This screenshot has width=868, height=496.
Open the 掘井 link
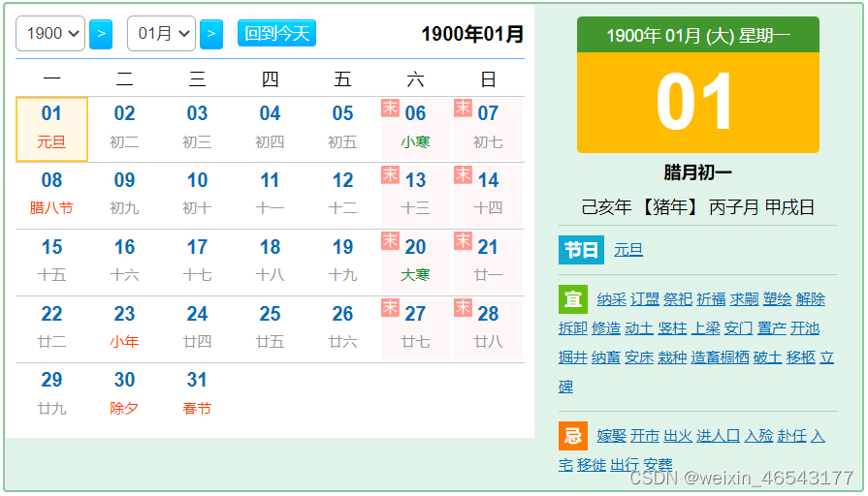573,357
